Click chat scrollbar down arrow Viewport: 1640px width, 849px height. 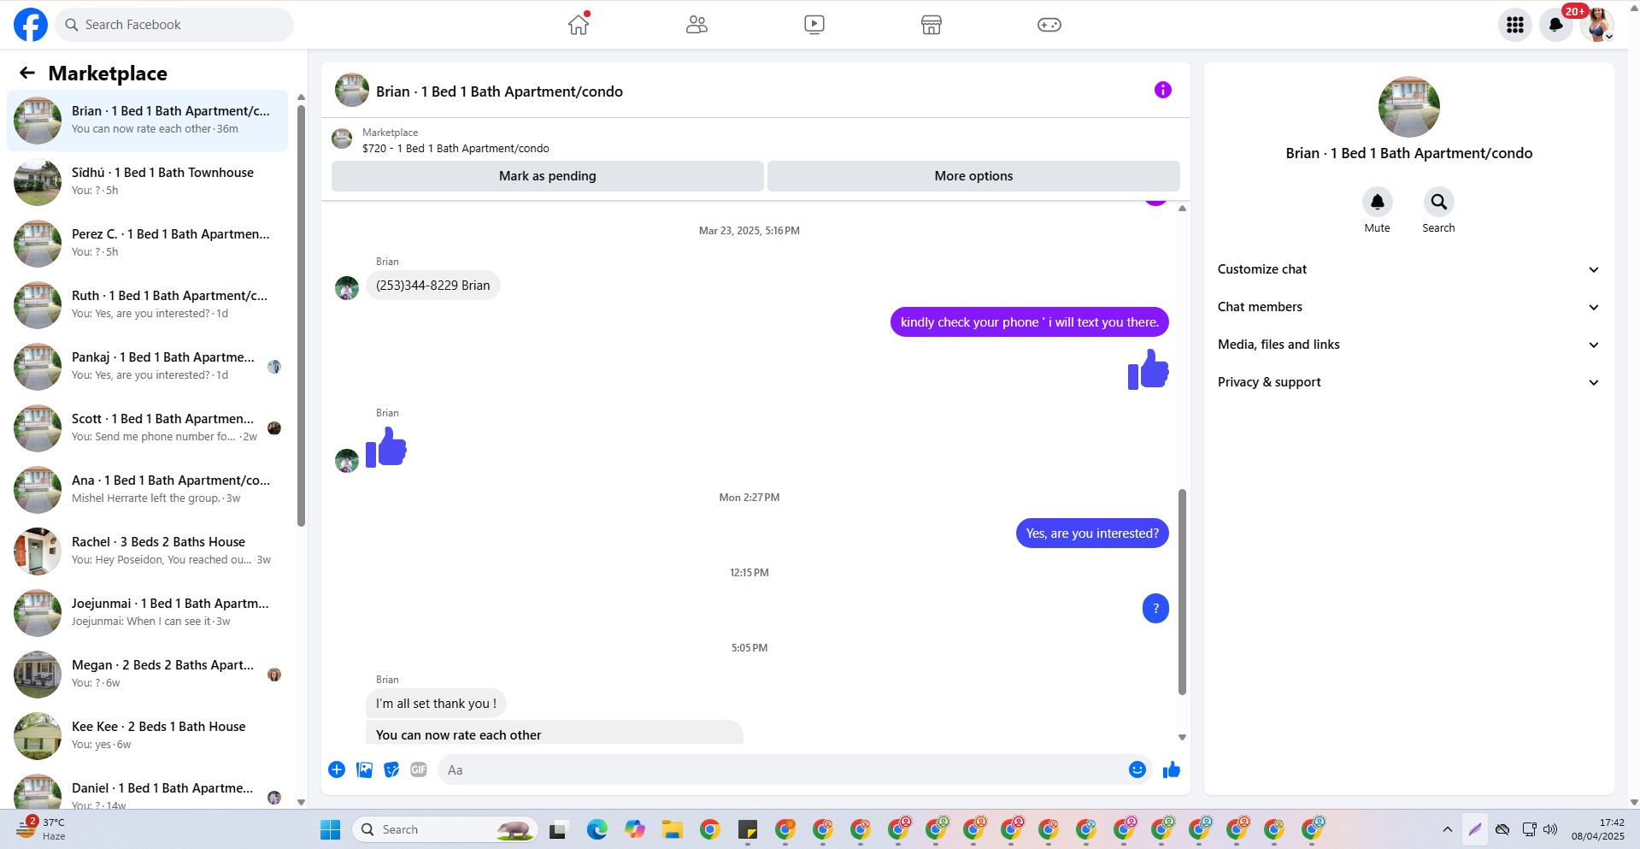1182,737
